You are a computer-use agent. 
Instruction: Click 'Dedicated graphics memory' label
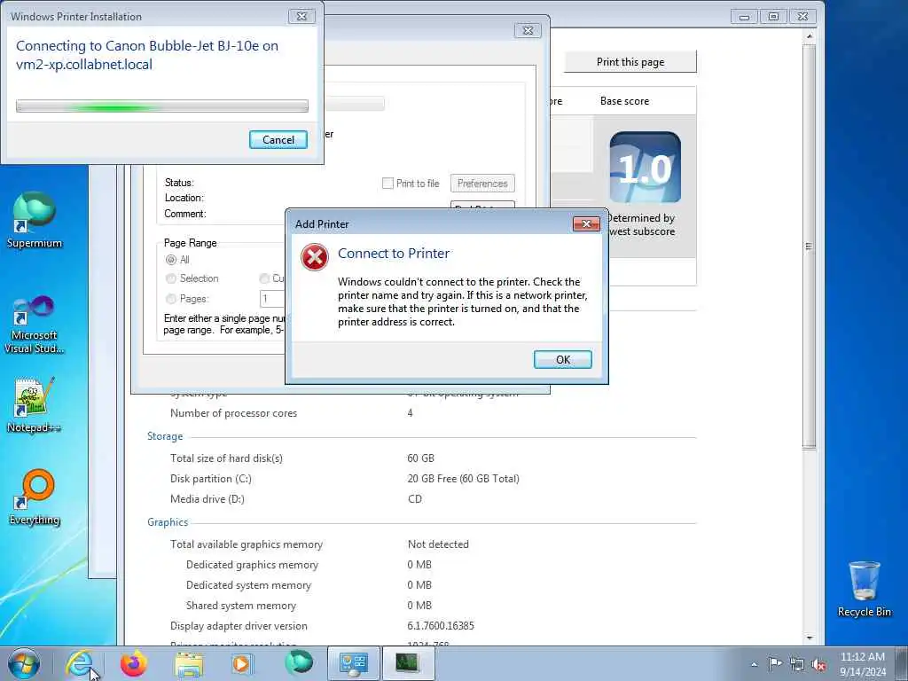[x=252, y=565]
